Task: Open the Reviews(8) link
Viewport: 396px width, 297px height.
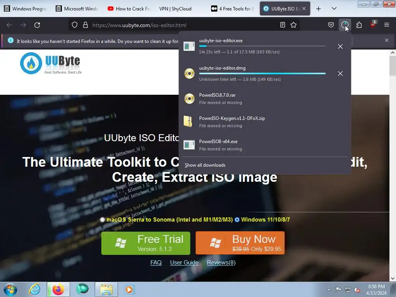Action: [x=221, y=263]
